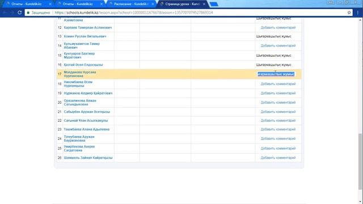Click the page scrollbar up arrow

tap(361, 20)
